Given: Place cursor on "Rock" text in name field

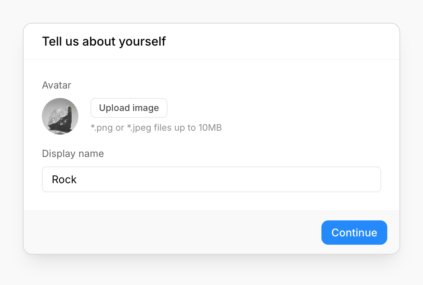Looking at the screenshot, I should pos(64,179).
